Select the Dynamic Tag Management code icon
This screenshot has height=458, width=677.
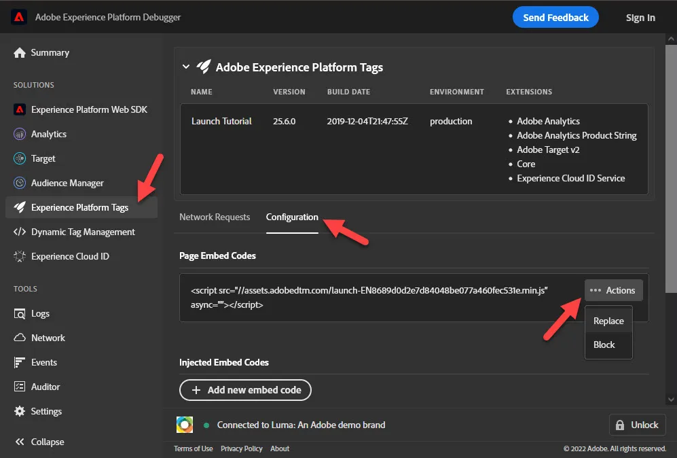tap(20, 232)
